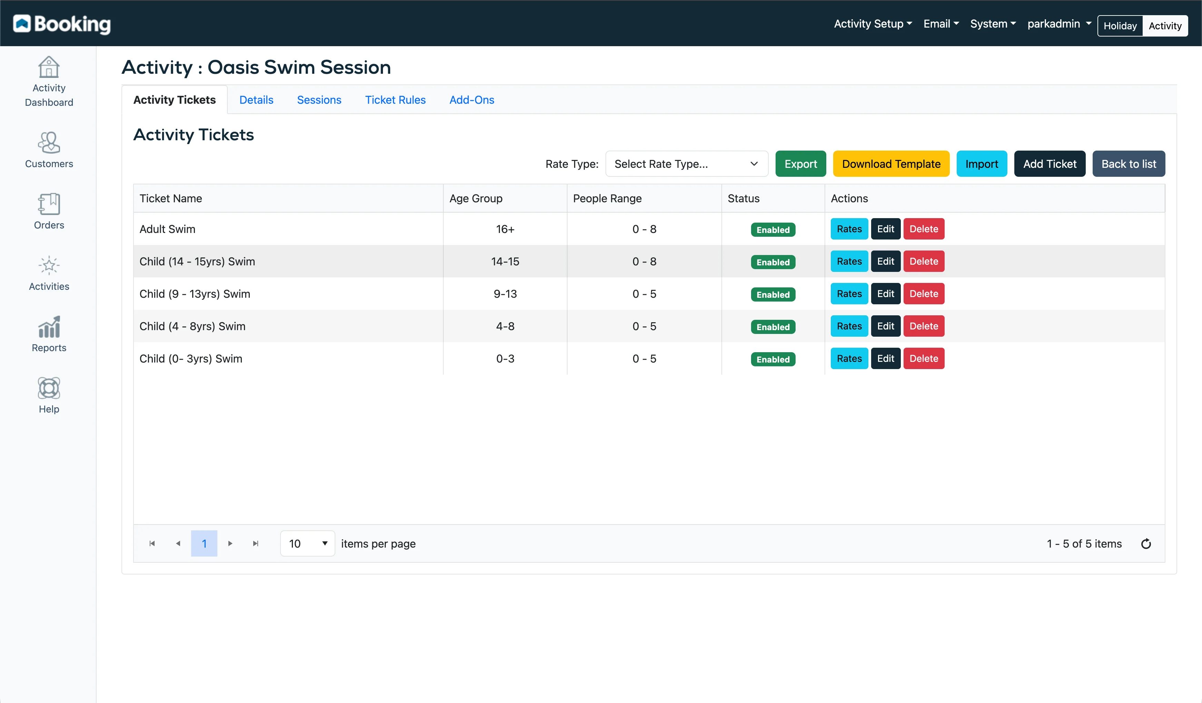Edit the Child (0- 3yrs) Swim ticket
This screenshot has width=1202, height=703.
click(x=885, y=359)
